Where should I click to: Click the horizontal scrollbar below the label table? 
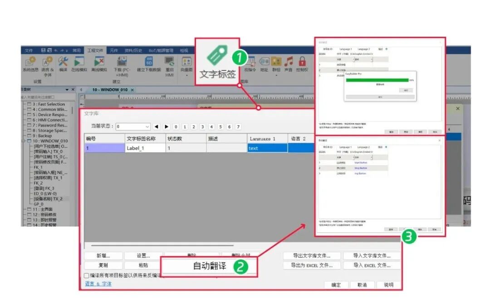[x=162, y=246]
